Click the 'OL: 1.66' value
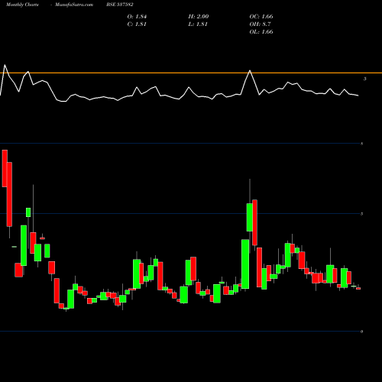The image size is (382, 382). click(261, 32)
